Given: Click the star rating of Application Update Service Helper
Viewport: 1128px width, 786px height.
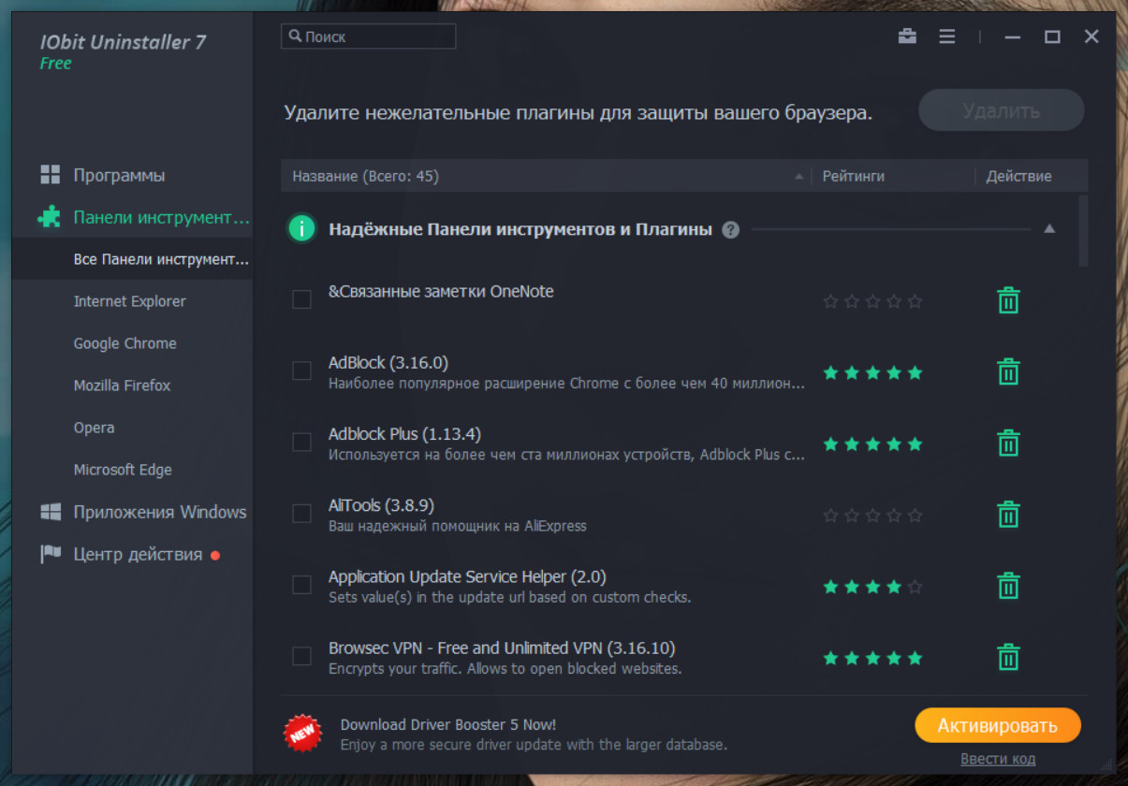Looking at the screenshot, I should point(872,587).
